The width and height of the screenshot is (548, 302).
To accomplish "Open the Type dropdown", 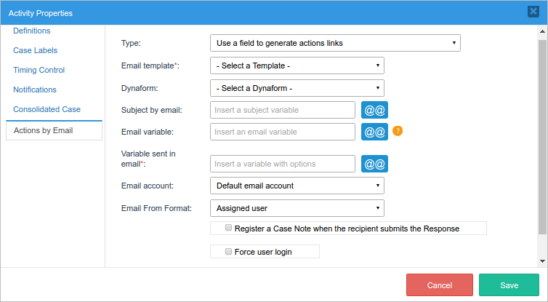I will tap(335, 43).
